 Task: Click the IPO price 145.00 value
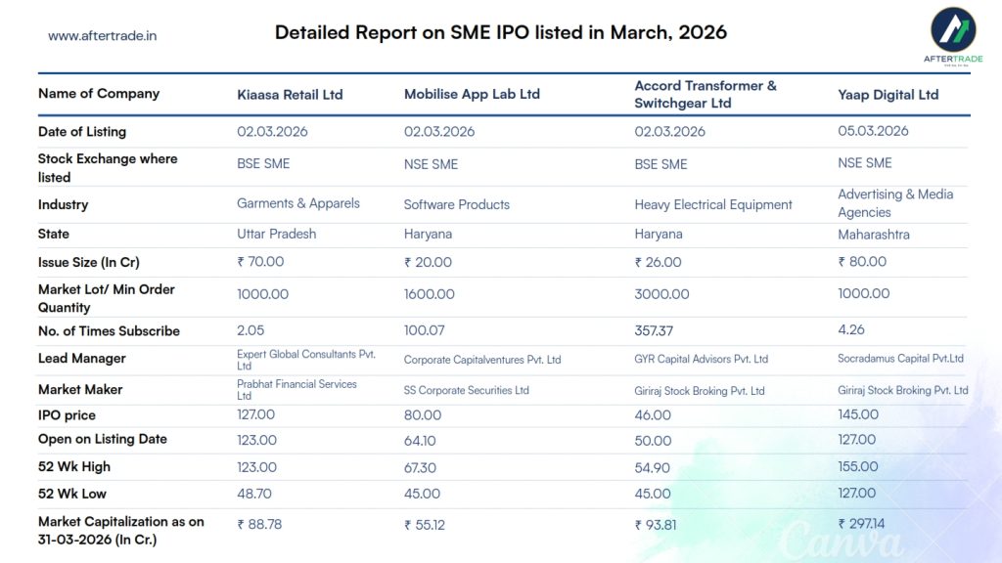click(858, 414)
